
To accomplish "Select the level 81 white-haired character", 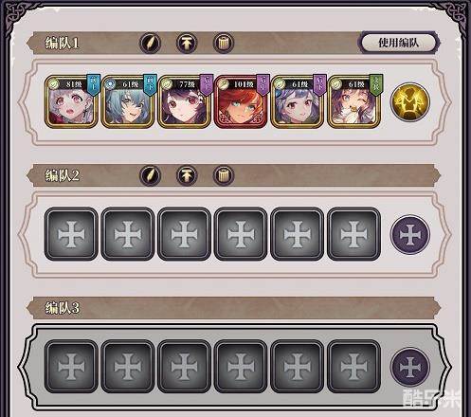I will [71, 101].
